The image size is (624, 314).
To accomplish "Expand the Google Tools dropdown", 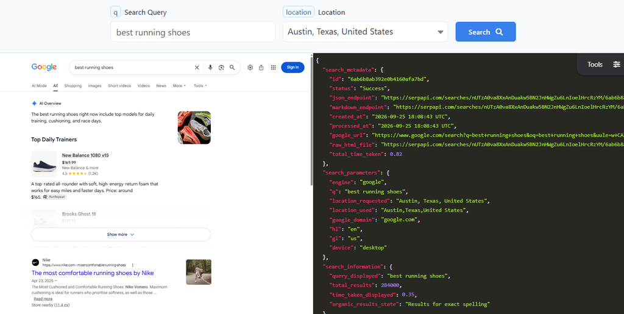I will click(x=200, y=85).
